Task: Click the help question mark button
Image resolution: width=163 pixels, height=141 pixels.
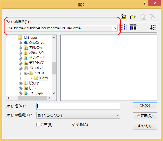Action: 144,3
